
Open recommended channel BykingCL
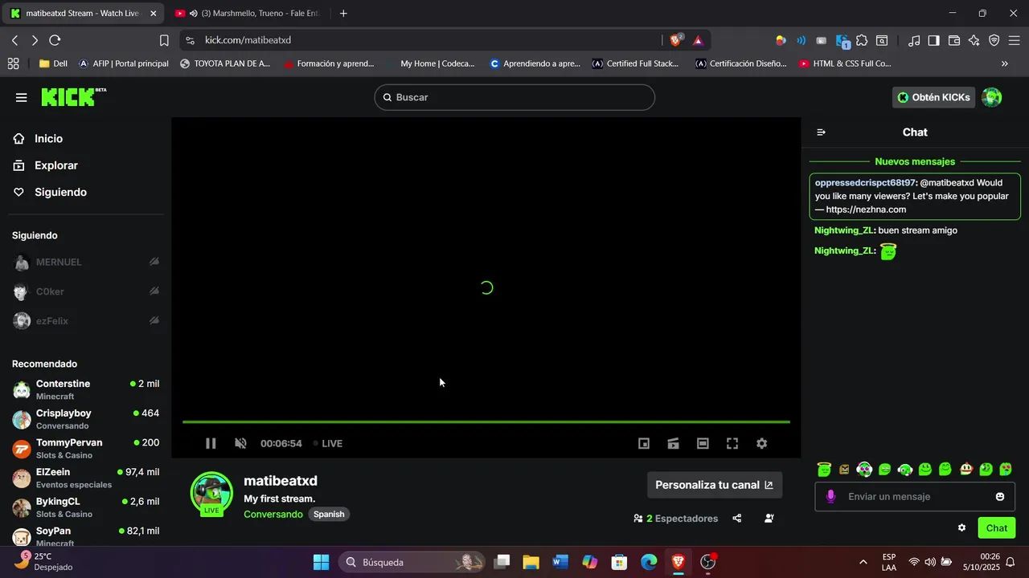(86, 507)
